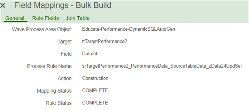
Task: Click the Wave Process Area Object label
Action: [42, 29]
